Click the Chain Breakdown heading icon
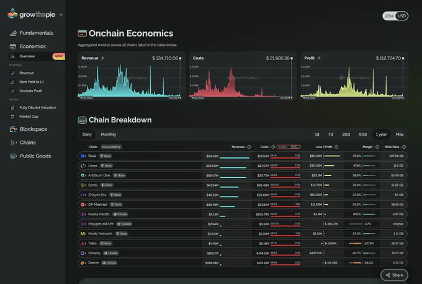The height and width of the screenshot is (284, 422). tap(82, 120)
